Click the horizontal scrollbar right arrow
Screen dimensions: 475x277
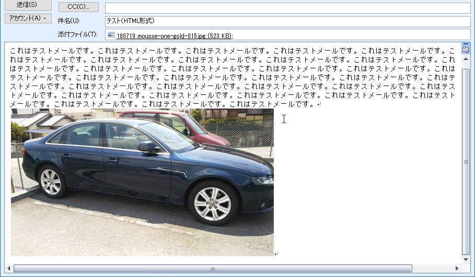coord(457,268)
